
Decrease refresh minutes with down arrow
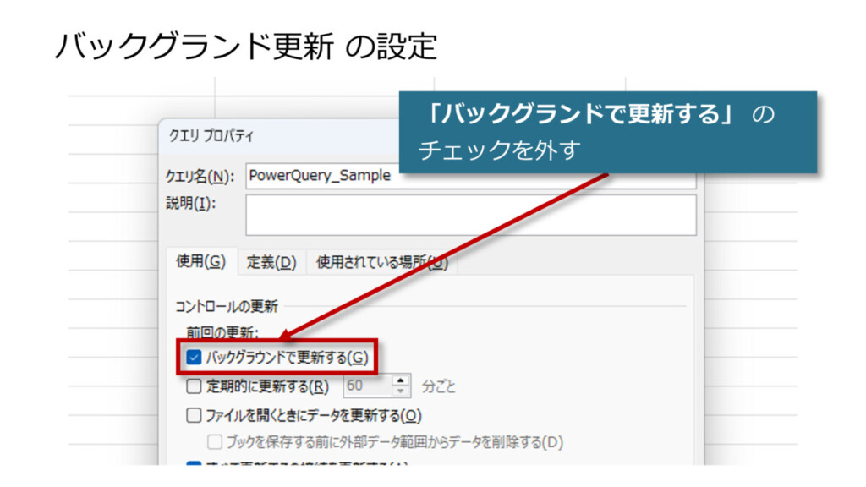(401, 392)
